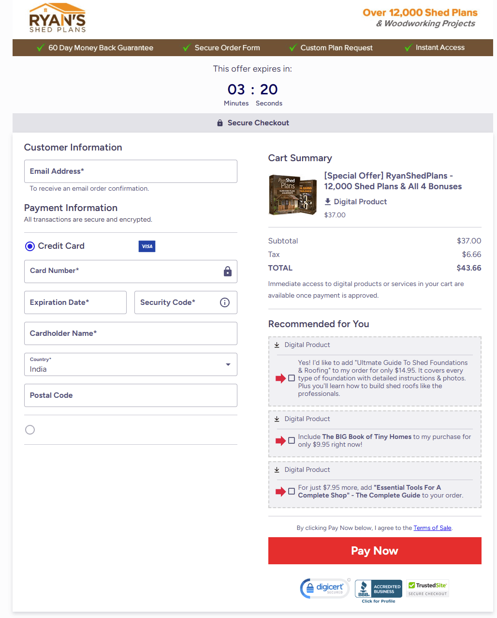
Task: Click the VISA card brand icon
Action: [147, 246]
